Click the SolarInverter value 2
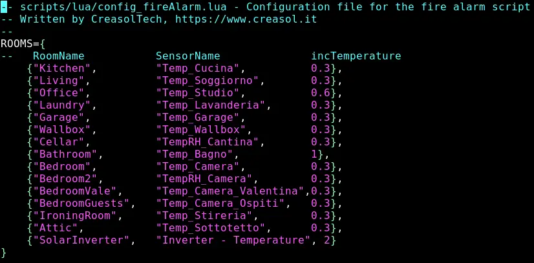 tap(327, 240)
